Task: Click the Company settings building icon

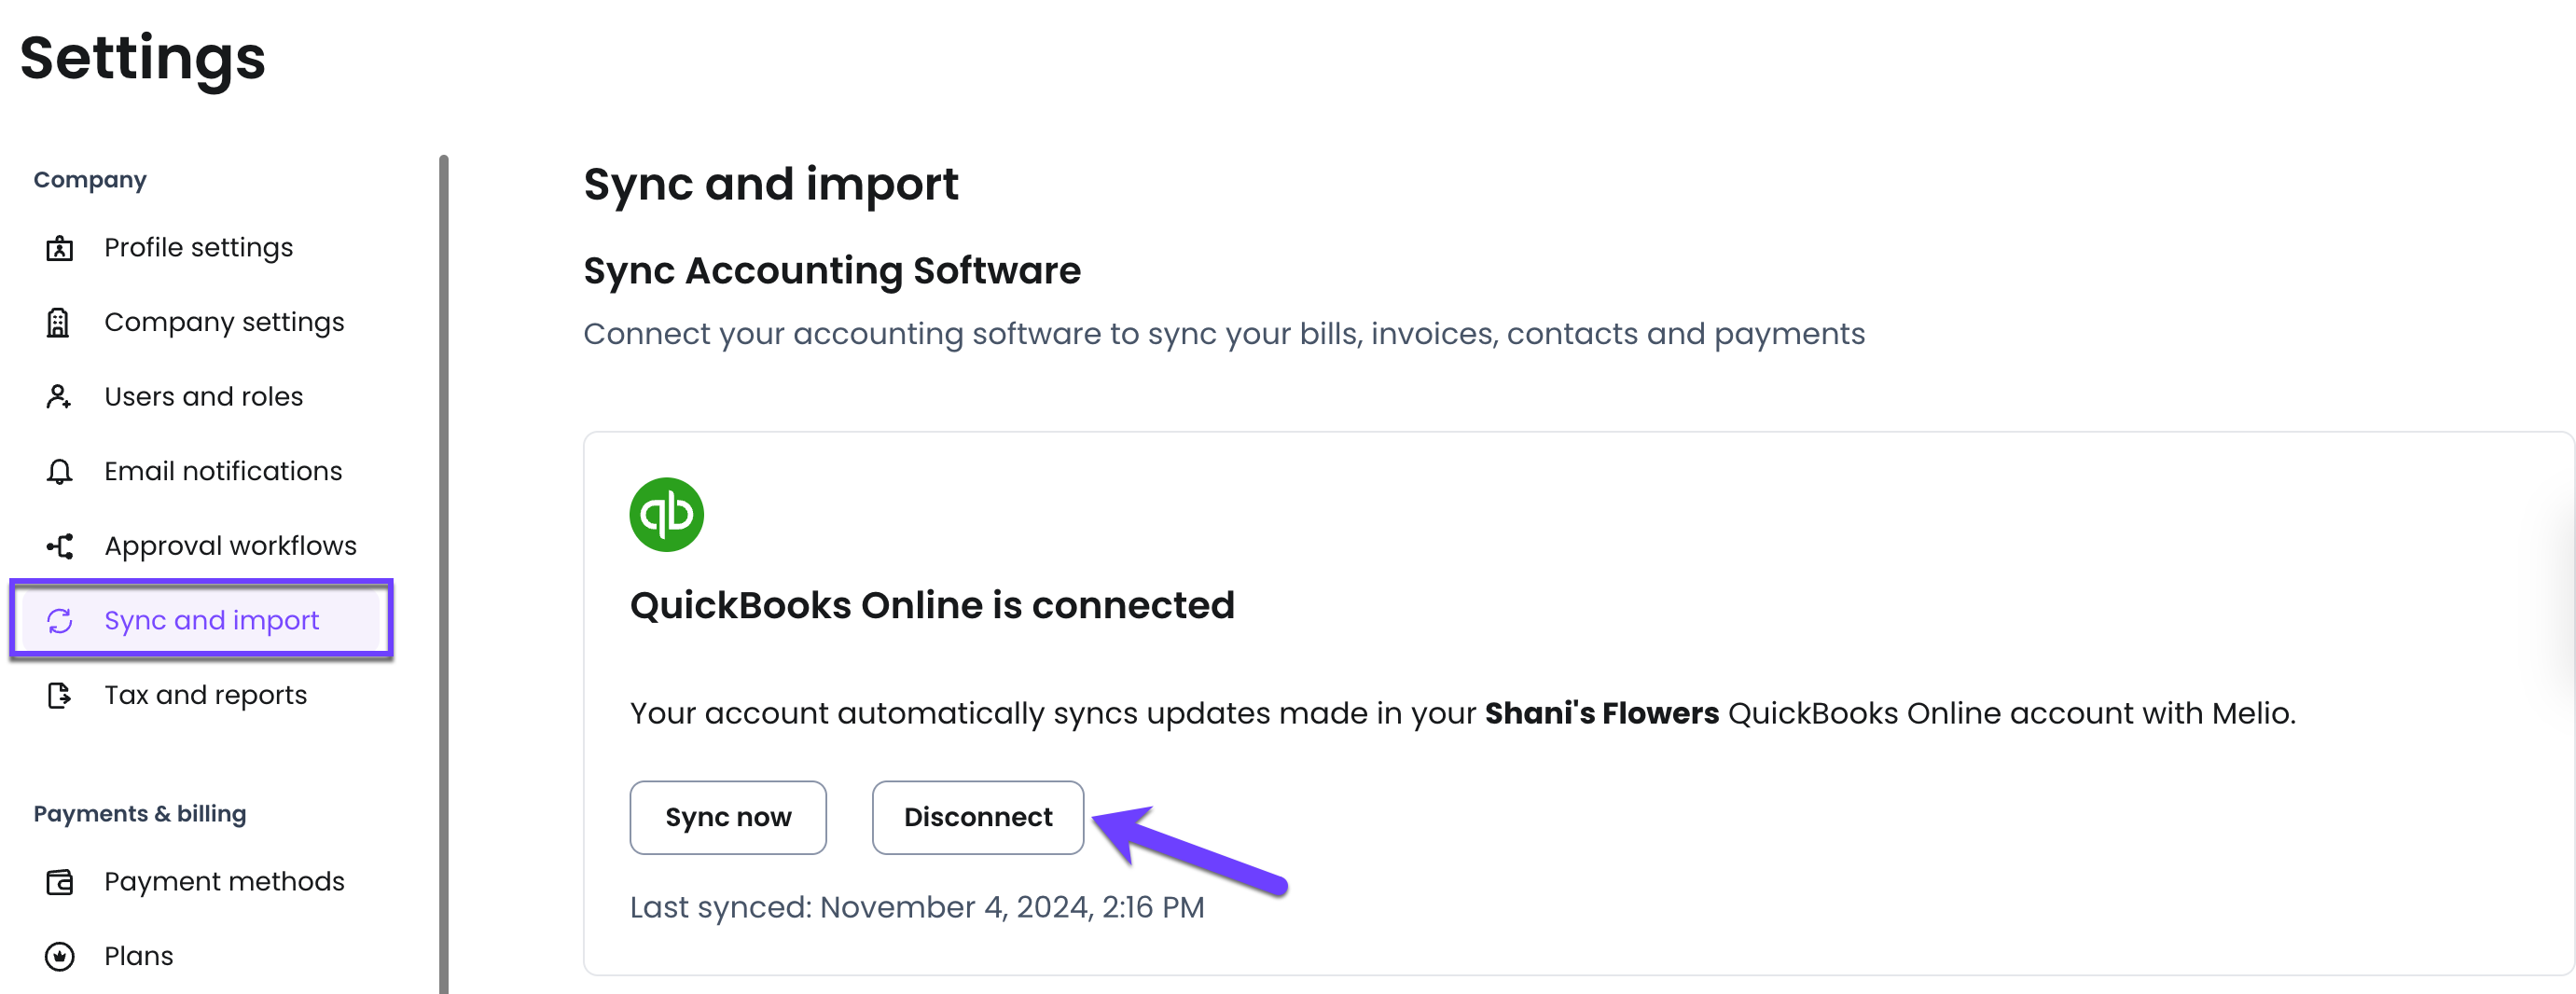Action: point(59,323)
